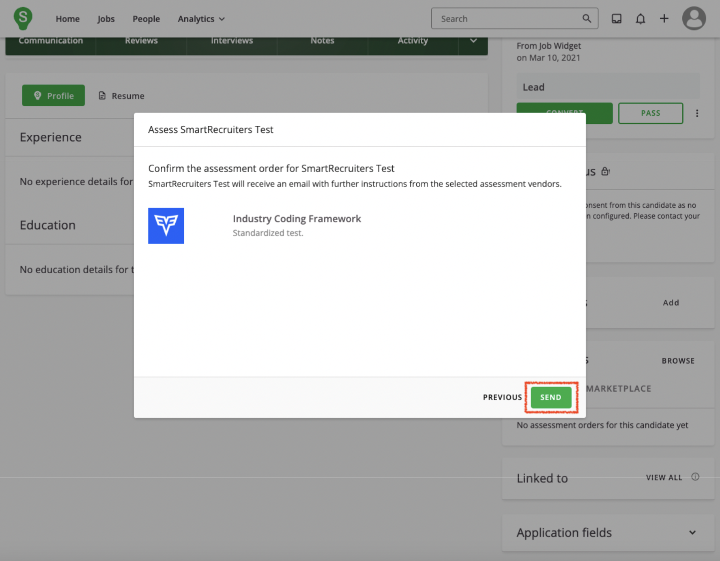
Task: Click the plus create icon
Action: (664, 19)
